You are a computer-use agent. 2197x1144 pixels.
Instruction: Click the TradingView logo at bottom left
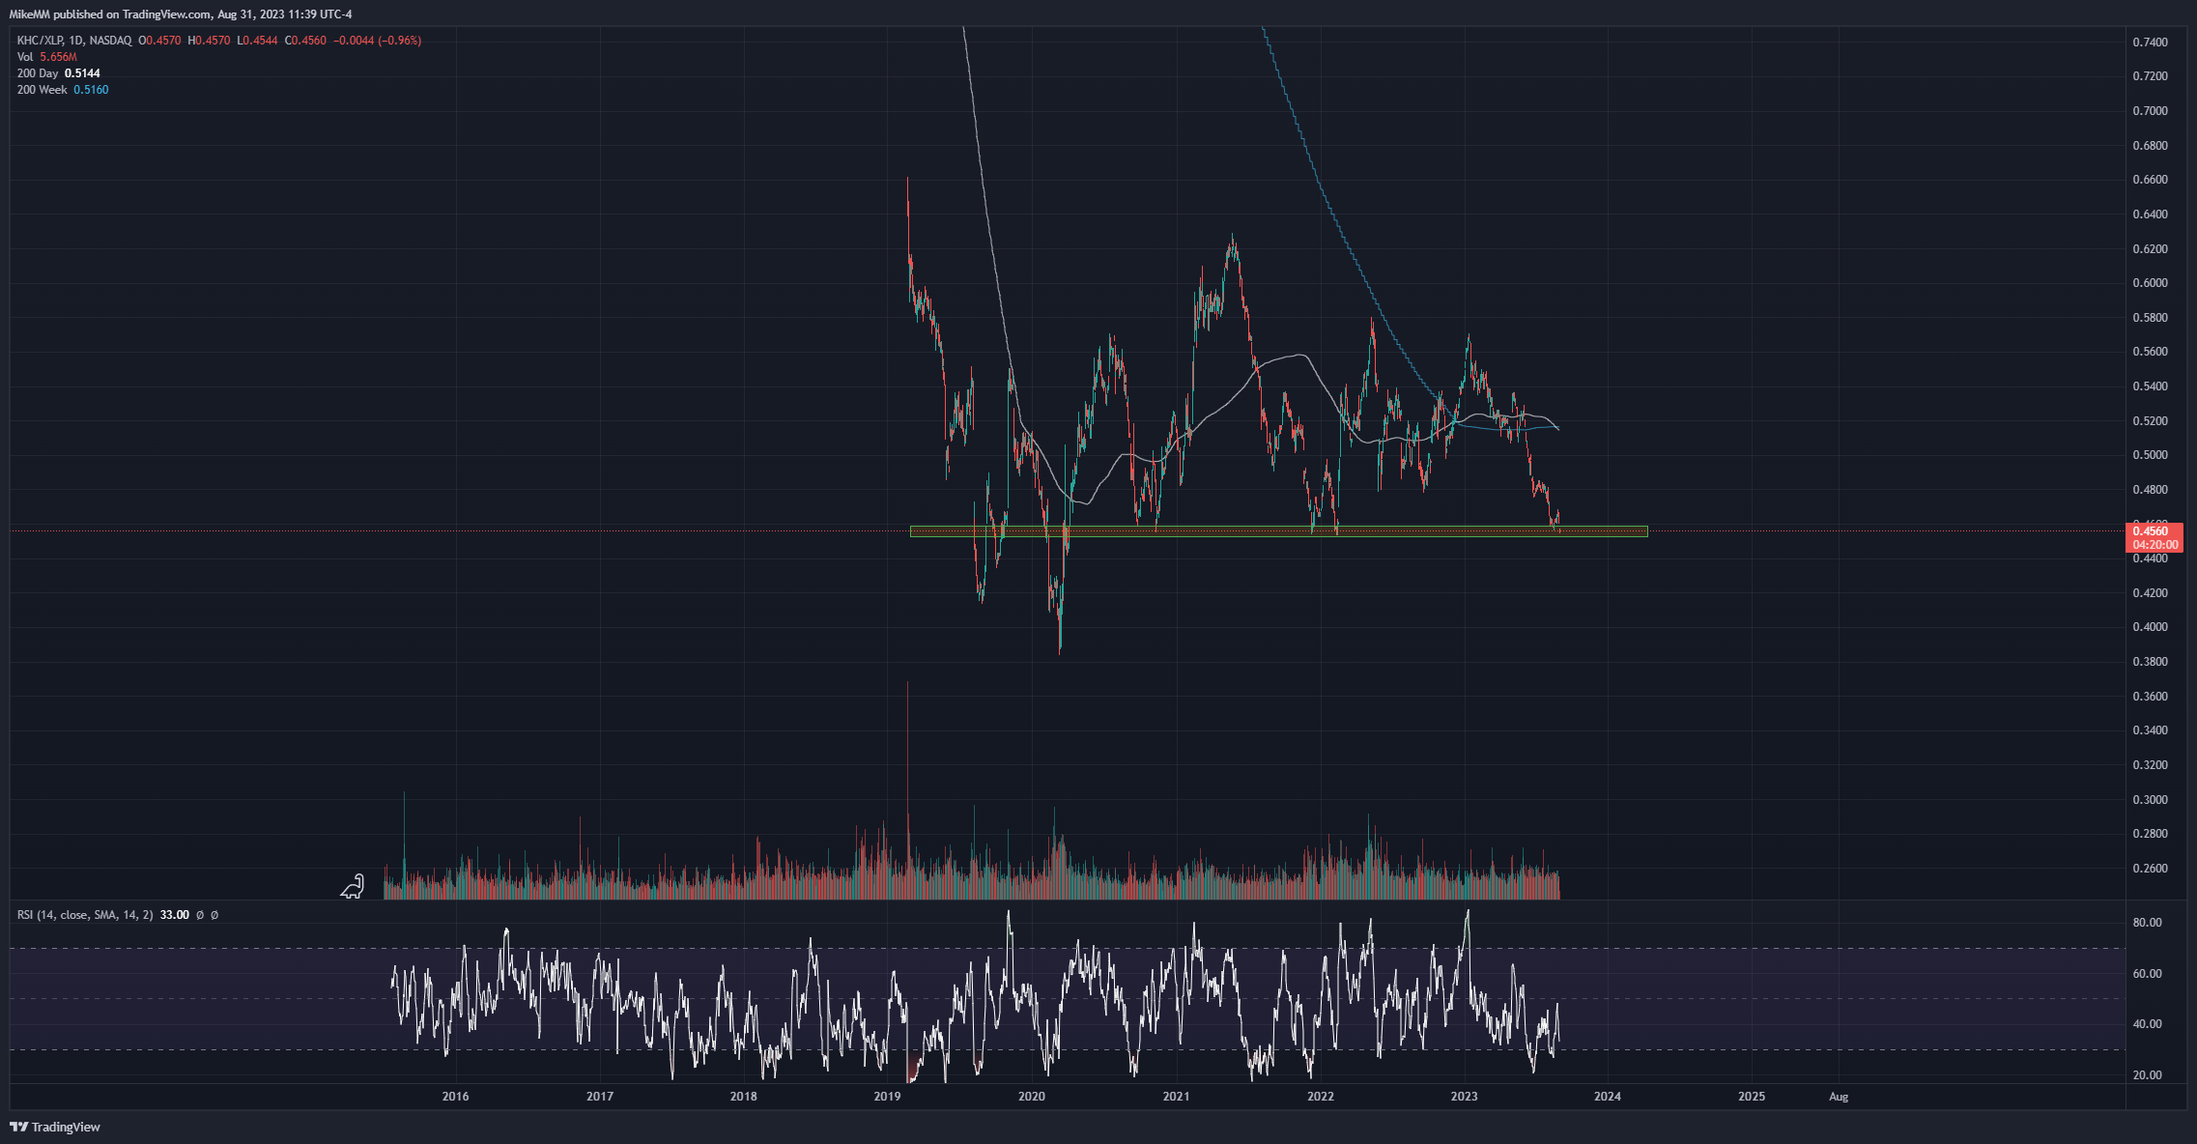pyautogui.click(x=55, y=1127)
